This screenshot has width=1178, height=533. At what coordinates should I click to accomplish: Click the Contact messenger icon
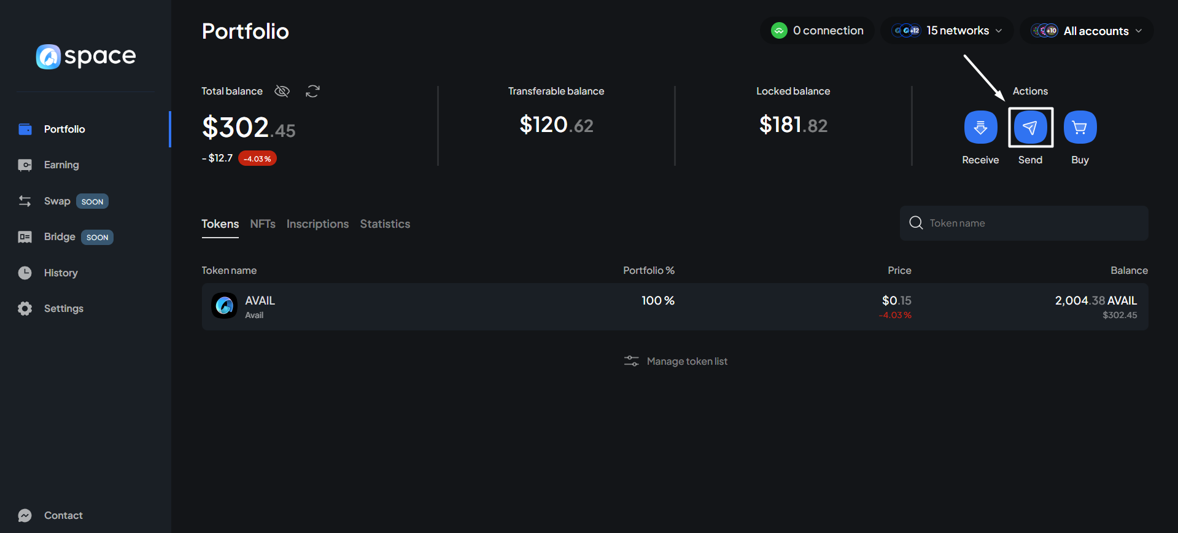(x=25, y=515)
